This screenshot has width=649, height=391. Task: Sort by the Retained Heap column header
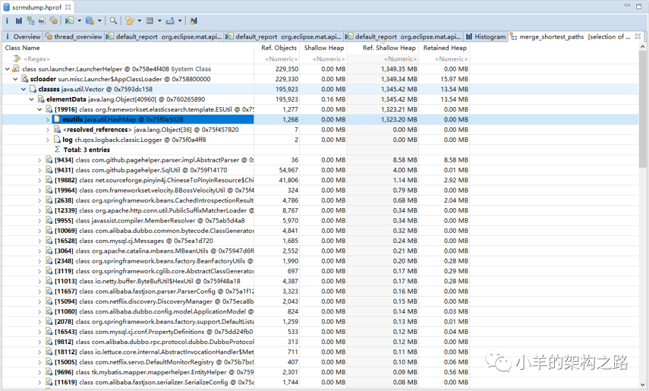tap(444, 48)
